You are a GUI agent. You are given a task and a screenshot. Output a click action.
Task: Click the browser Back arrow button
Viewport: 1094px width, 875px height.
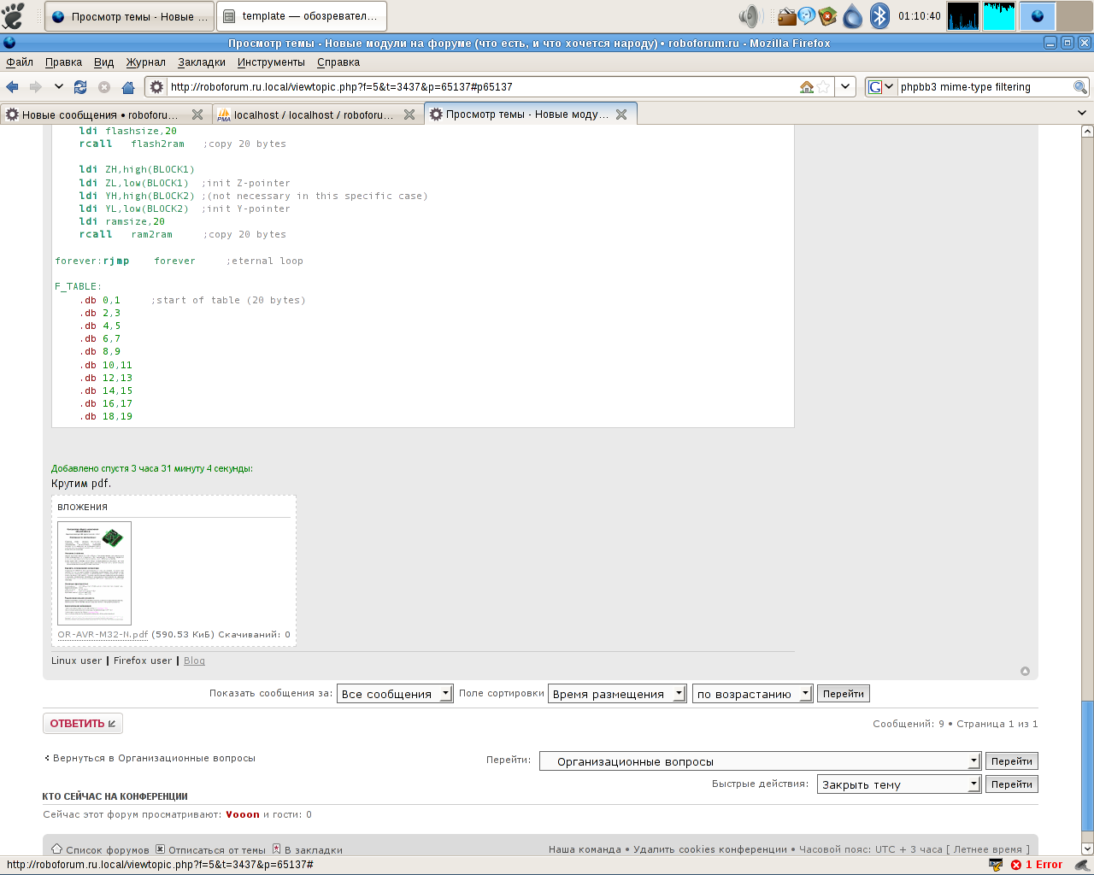13,87
